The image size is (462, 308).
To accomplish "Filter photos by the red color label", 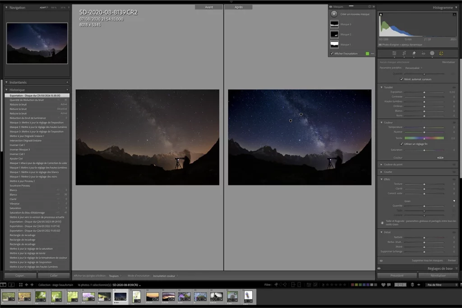I will [x=352, y=285].
